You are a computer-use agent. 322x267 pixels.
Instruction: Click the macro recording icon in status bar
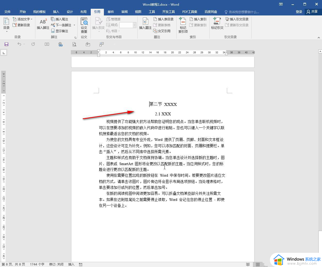(81, 264)
